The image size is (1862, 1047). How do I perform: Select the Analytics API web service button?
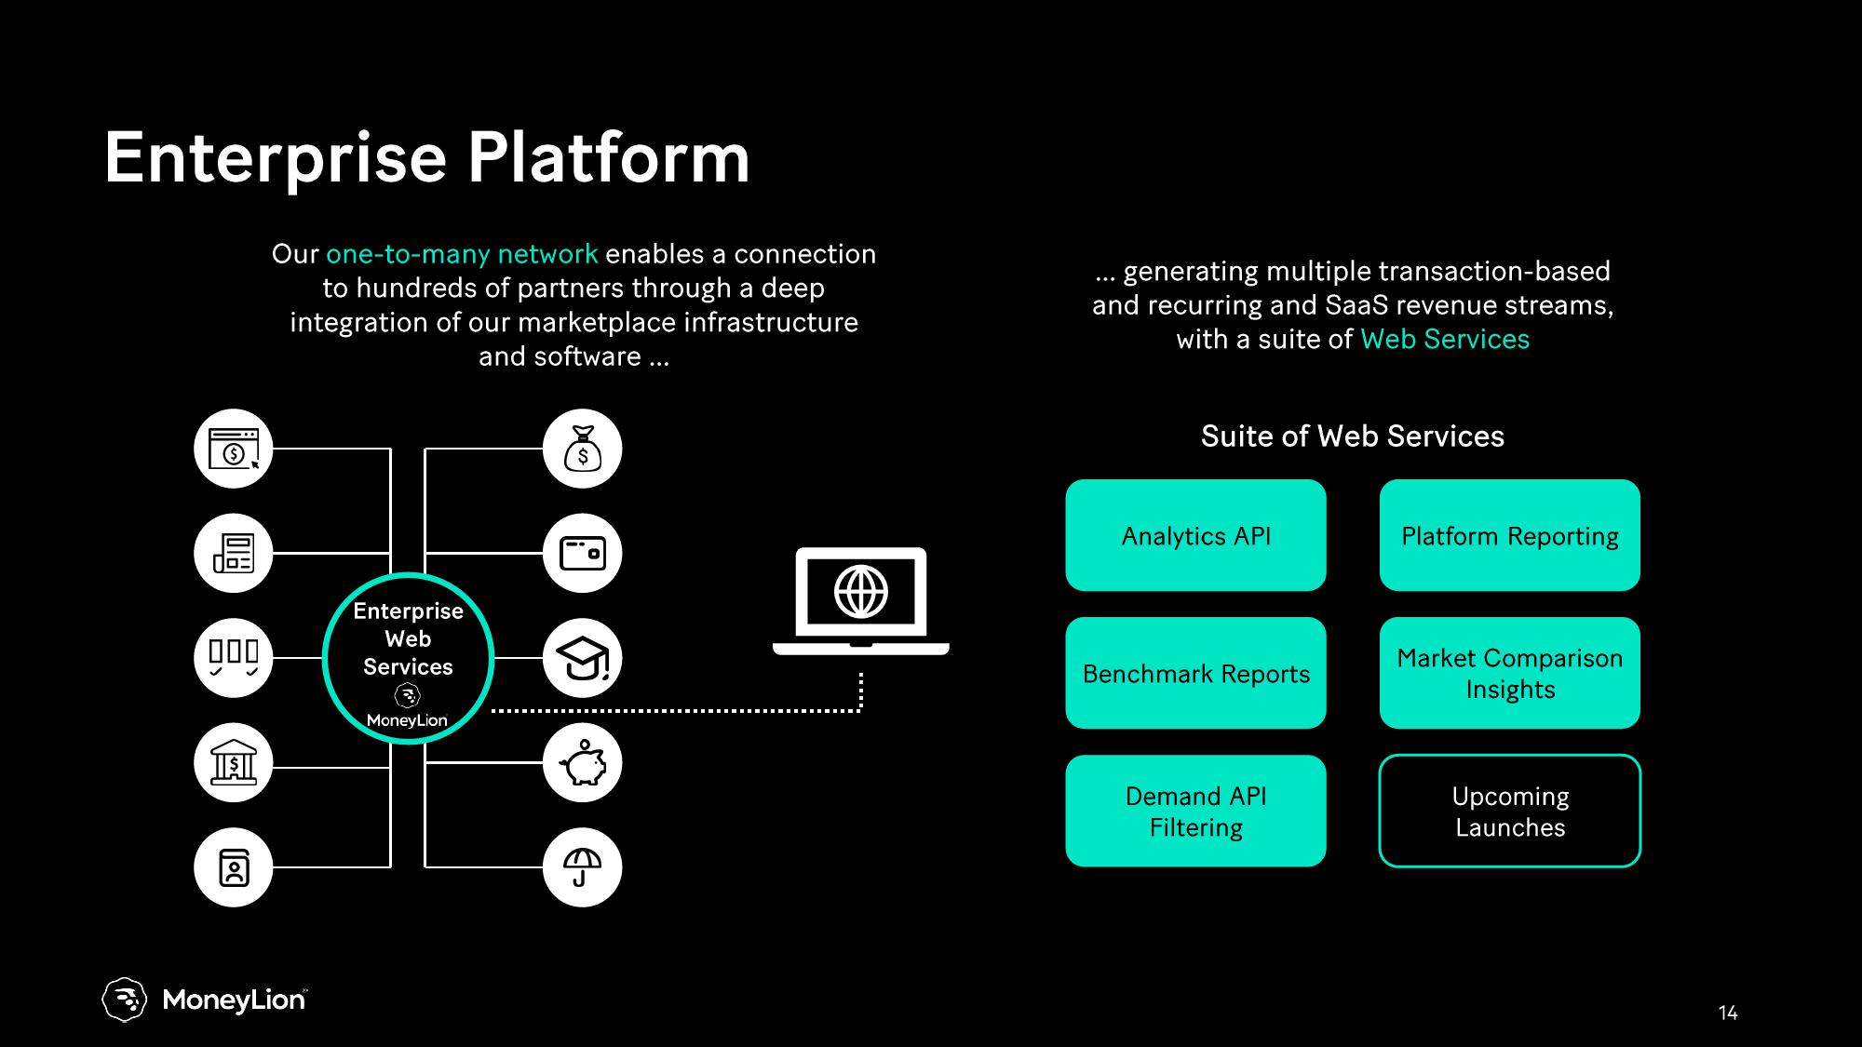[1195, 536]
